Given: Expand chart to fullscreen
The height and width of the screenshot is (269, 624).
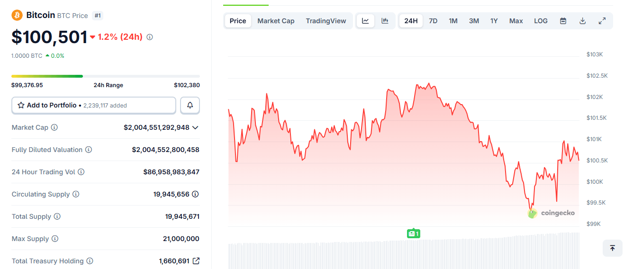Looking at the screenshot, I should pos(602,21).
